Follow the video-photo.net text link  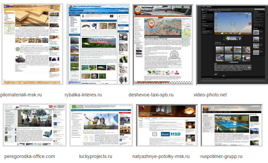210,95
